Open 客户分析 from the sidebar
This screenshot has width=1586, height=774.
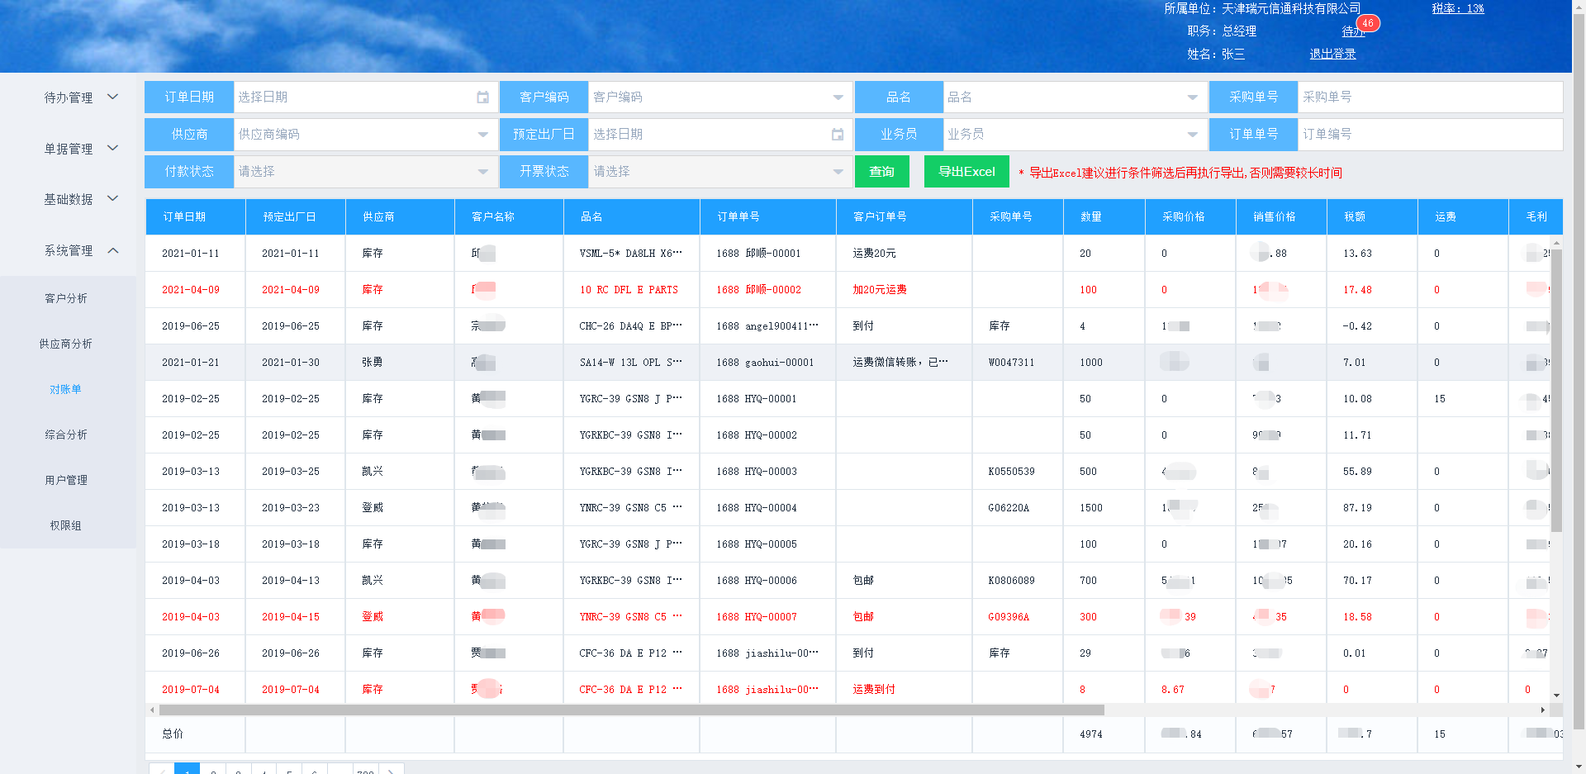coord(65,299)
